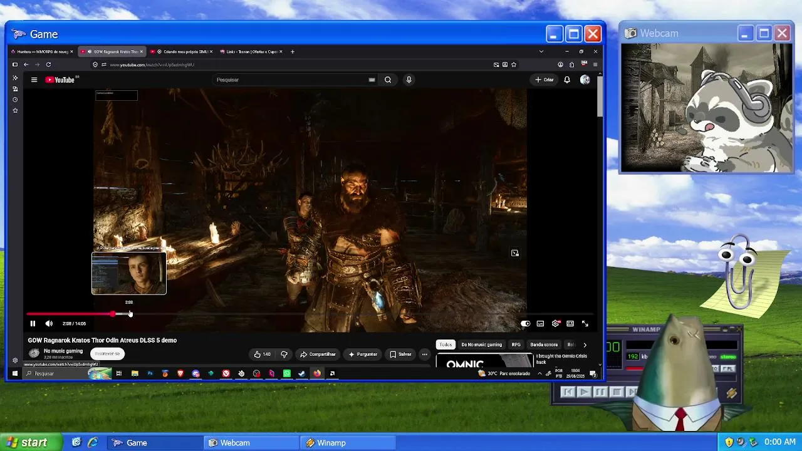
Task: Open the on-screen keyboard in search box
Action: coord(372,80)
